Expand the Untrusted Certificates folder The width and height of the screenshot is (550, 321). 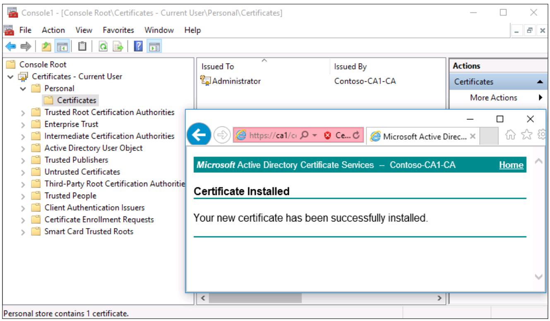(24, 172)
